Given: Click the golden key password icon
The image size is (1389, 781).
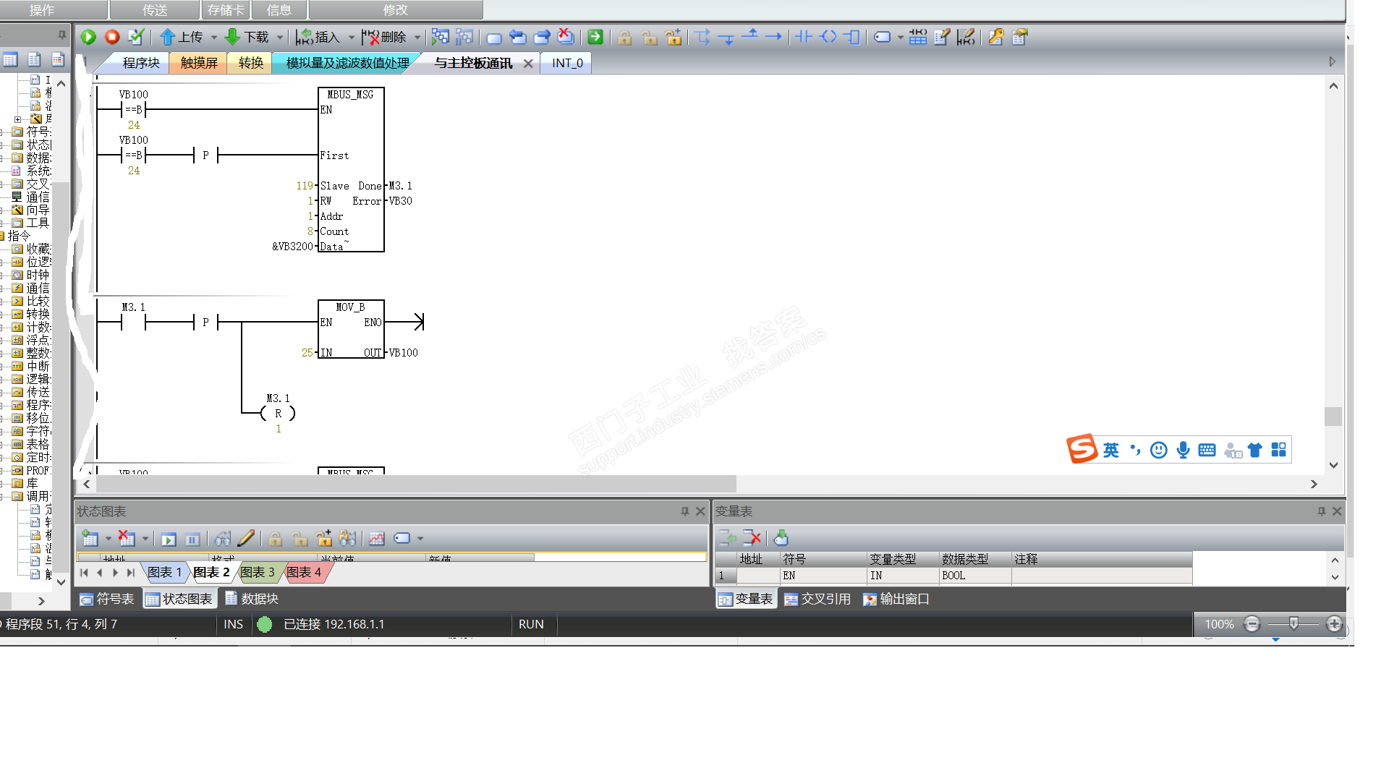Looking at the screenshot, I should (996, 37).
